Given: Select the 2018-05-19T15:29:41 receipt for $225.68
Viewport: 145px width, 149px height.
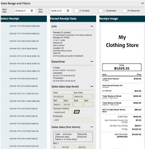Looking at the screenshot, I should click(25, 101).
